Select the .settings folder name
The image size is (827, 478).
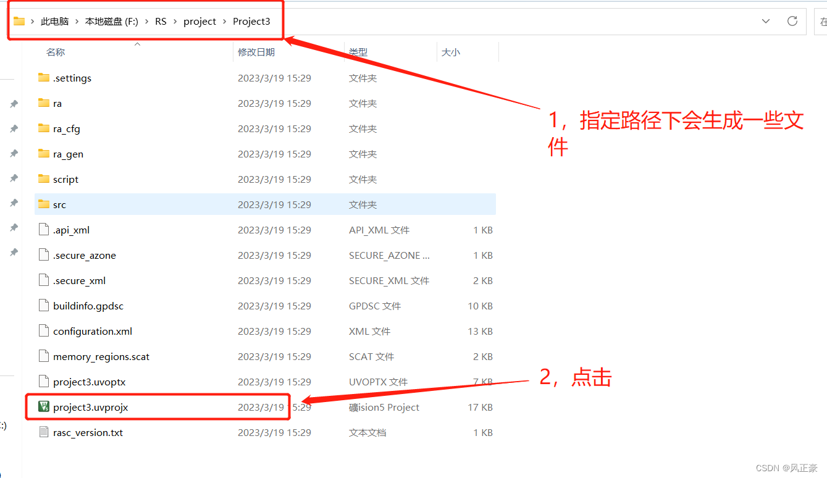[x=72, y=78]
